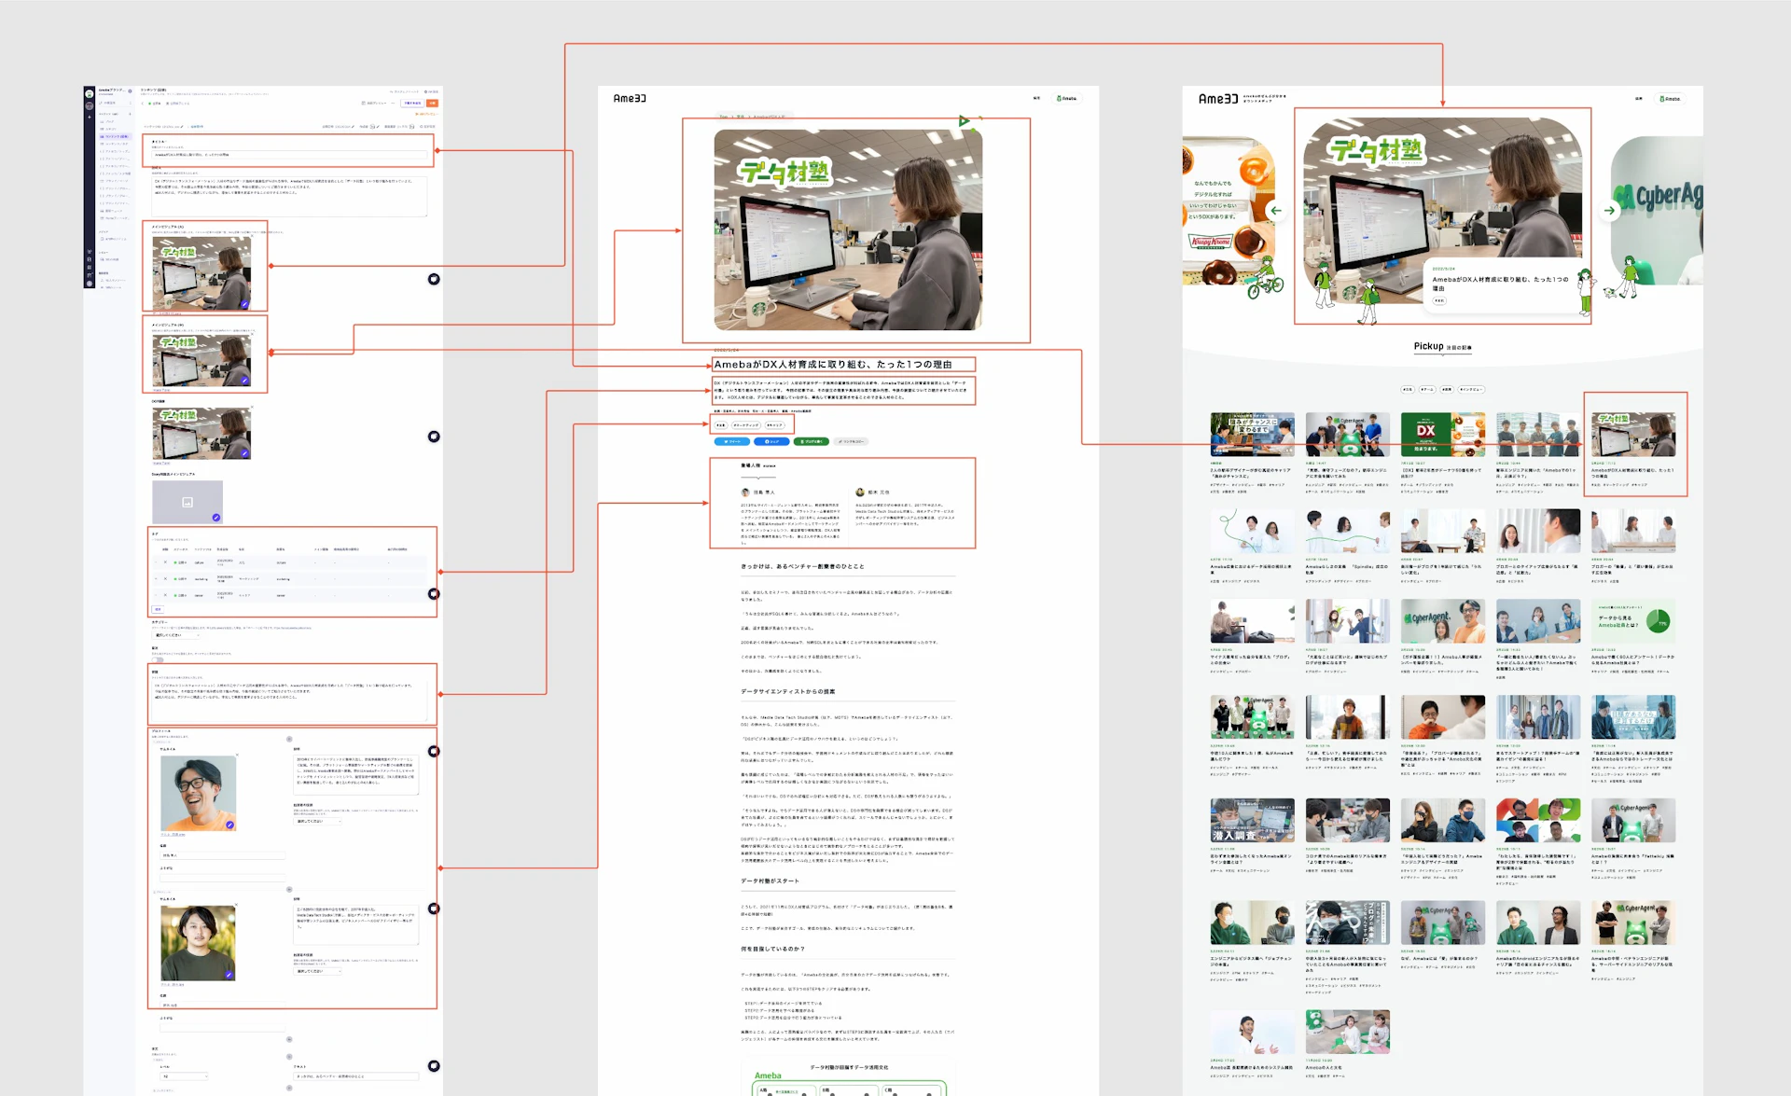Click edit pencil on second main visual image
This screenshot has height=1096, width=1791.
click(x=245, y=381)
